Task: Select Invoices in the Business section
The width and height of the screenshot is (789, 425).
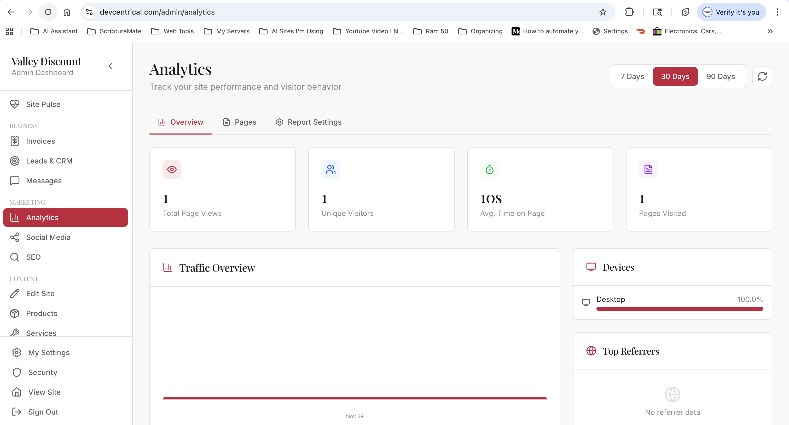Action: point(40,141)
